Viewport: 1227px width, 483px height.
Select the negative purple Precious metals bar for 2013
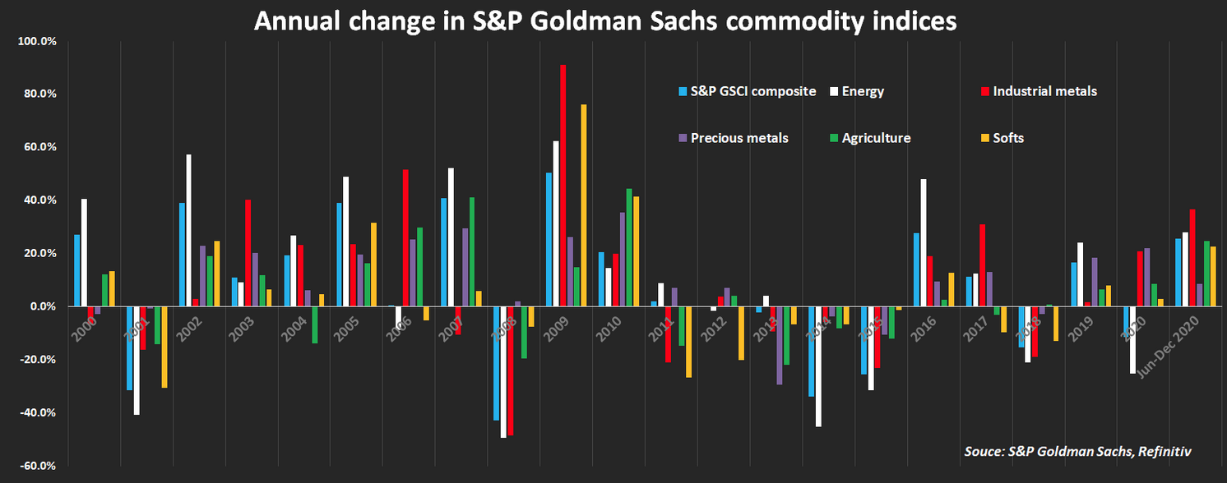(780, 345)
